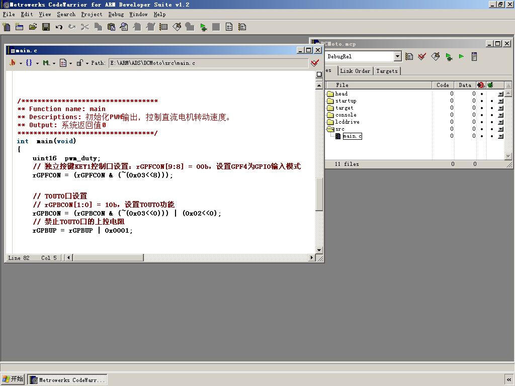
Task: Click the Undo arrow icon
Action: pyautogui.click(x=59, y=27)
